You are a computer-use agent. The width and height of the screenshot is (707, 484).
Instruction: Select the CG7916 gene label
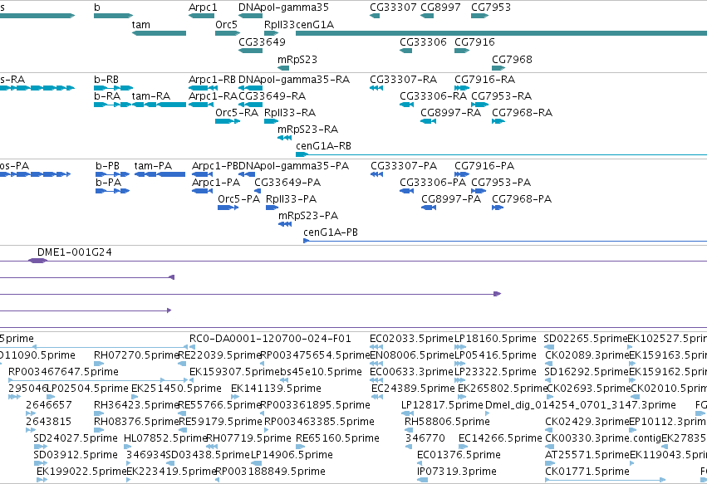(x=474, y=42)
